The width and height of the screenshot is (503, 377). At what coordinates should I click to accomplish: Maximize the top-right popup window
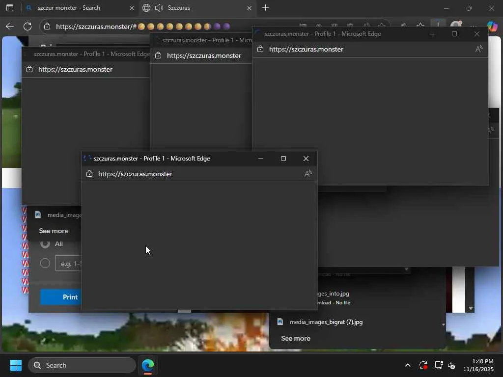[x=454, y=34]
